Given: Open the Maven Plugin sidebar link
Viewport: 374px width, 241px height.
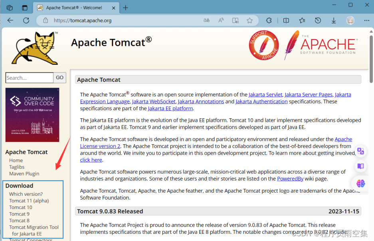Looking at the screenshot, I should [24, 173].
